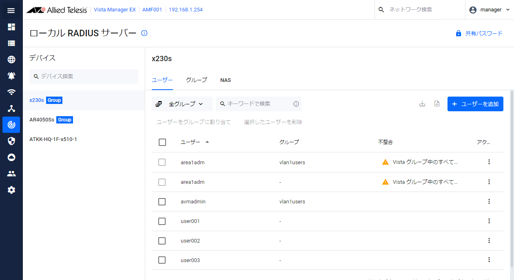Open the dashboard icon in sidebar
514x280 pixels.
coord(11,27)
